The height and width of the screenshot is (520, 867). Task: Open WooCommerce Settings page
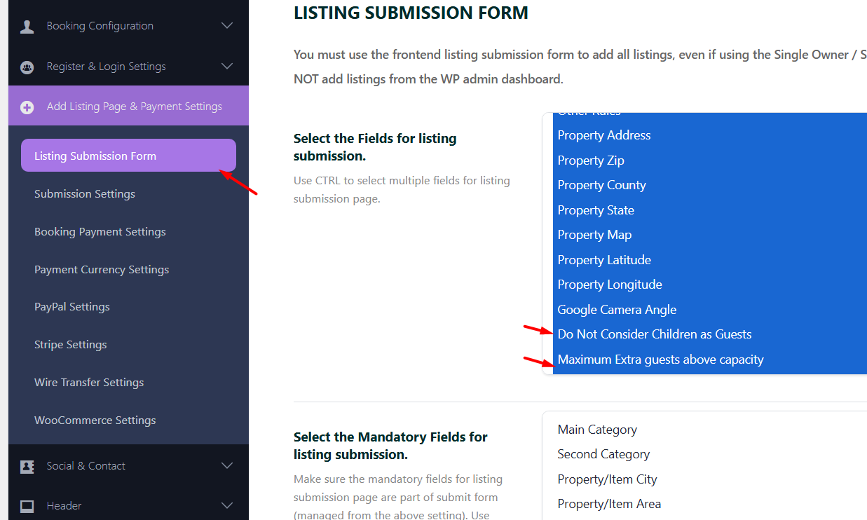tap(95, 420)
